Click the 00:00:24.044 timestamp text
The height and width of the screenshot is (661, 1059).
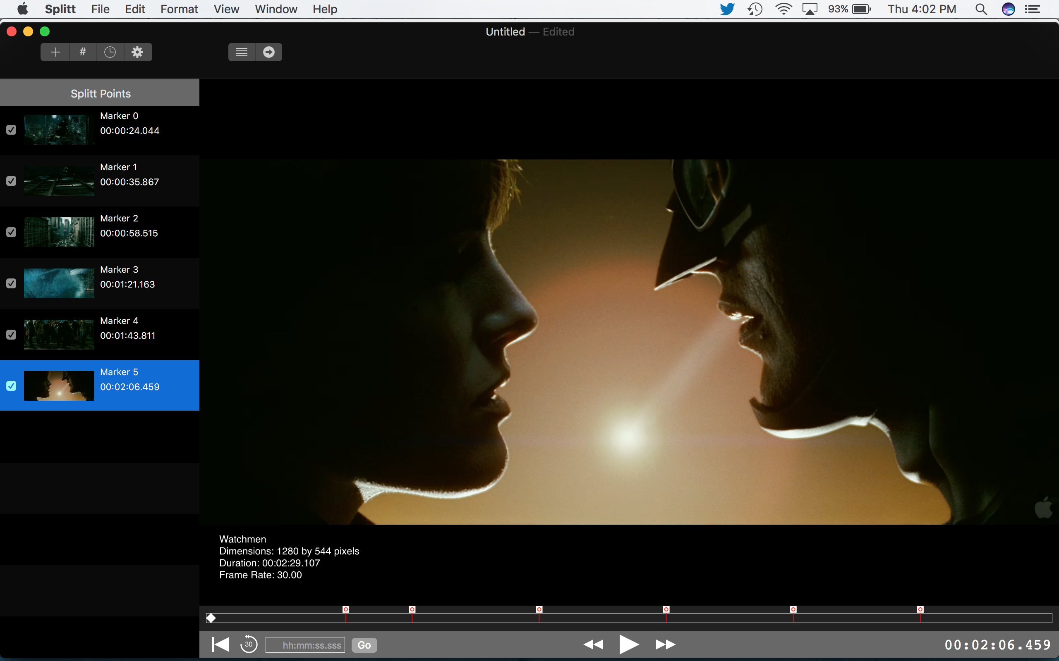pos(129,131)
